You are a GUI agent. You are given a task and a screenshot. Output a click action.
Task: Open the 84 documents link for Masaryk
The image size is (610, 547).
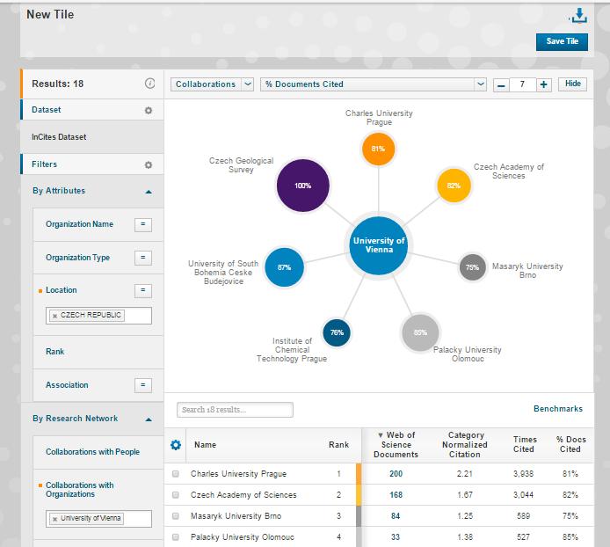(x=396, y=516)
